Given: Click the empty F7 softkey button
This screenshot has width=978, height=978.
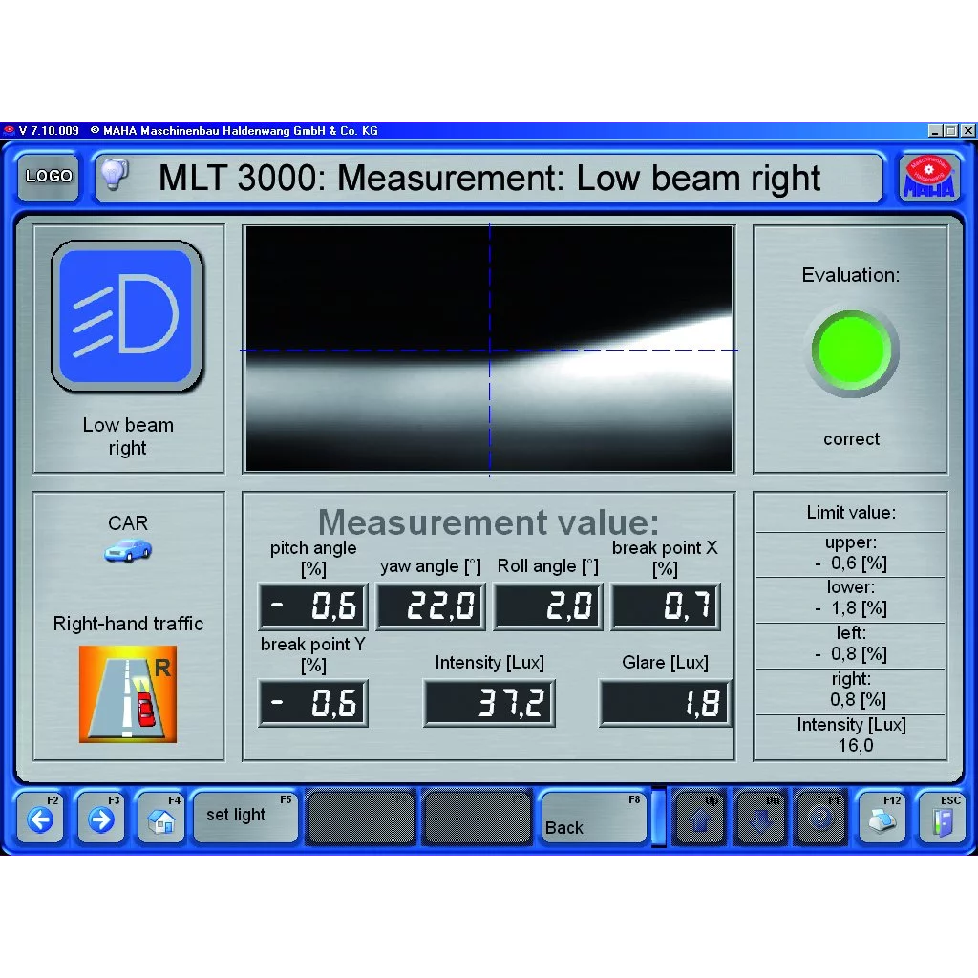Looking at the screenshot, I should tap(477, 818).
